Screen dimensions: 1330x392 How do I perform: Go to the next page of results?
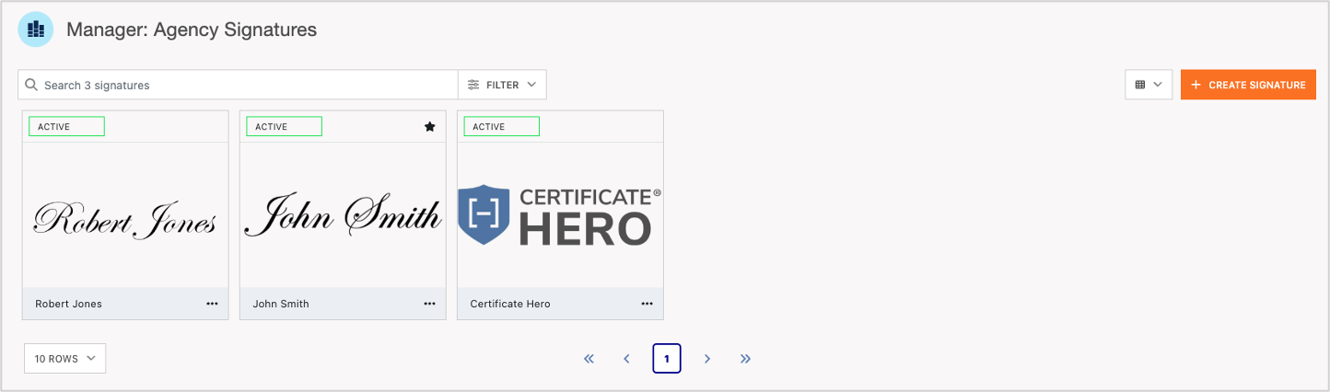[707, 359]
